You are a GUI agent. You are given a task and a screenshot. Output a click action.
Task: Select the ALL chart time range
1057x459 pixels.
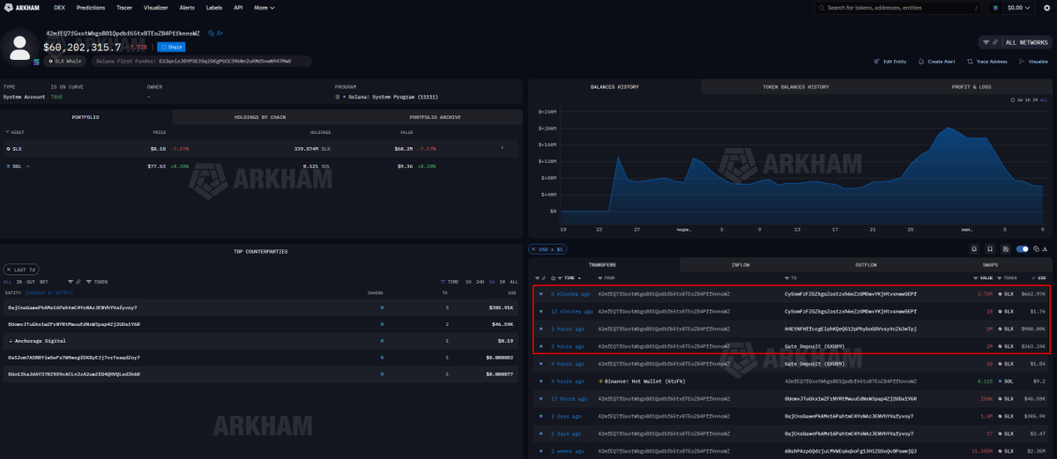click(x=1044, y=100)
